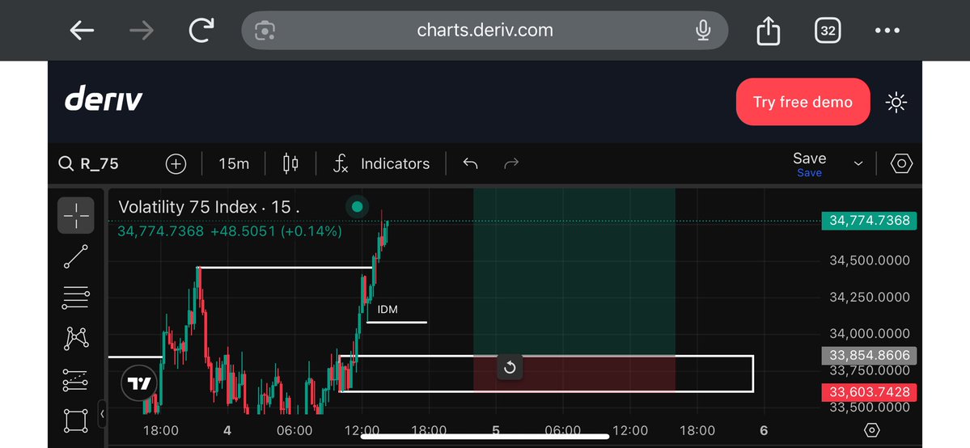The height and width of the screenshot is (448, 970).
Task: Open the forecasting and measurement tools
Action: coord(76,380)
